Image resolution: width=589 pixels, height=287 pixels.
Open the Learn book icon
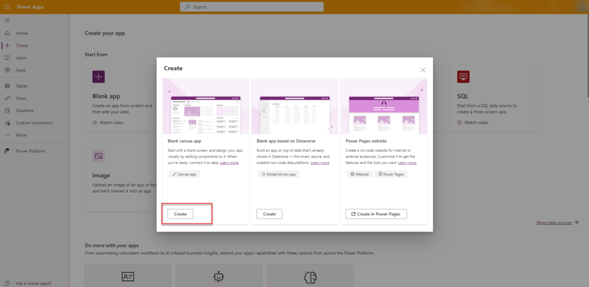point(7,58)
